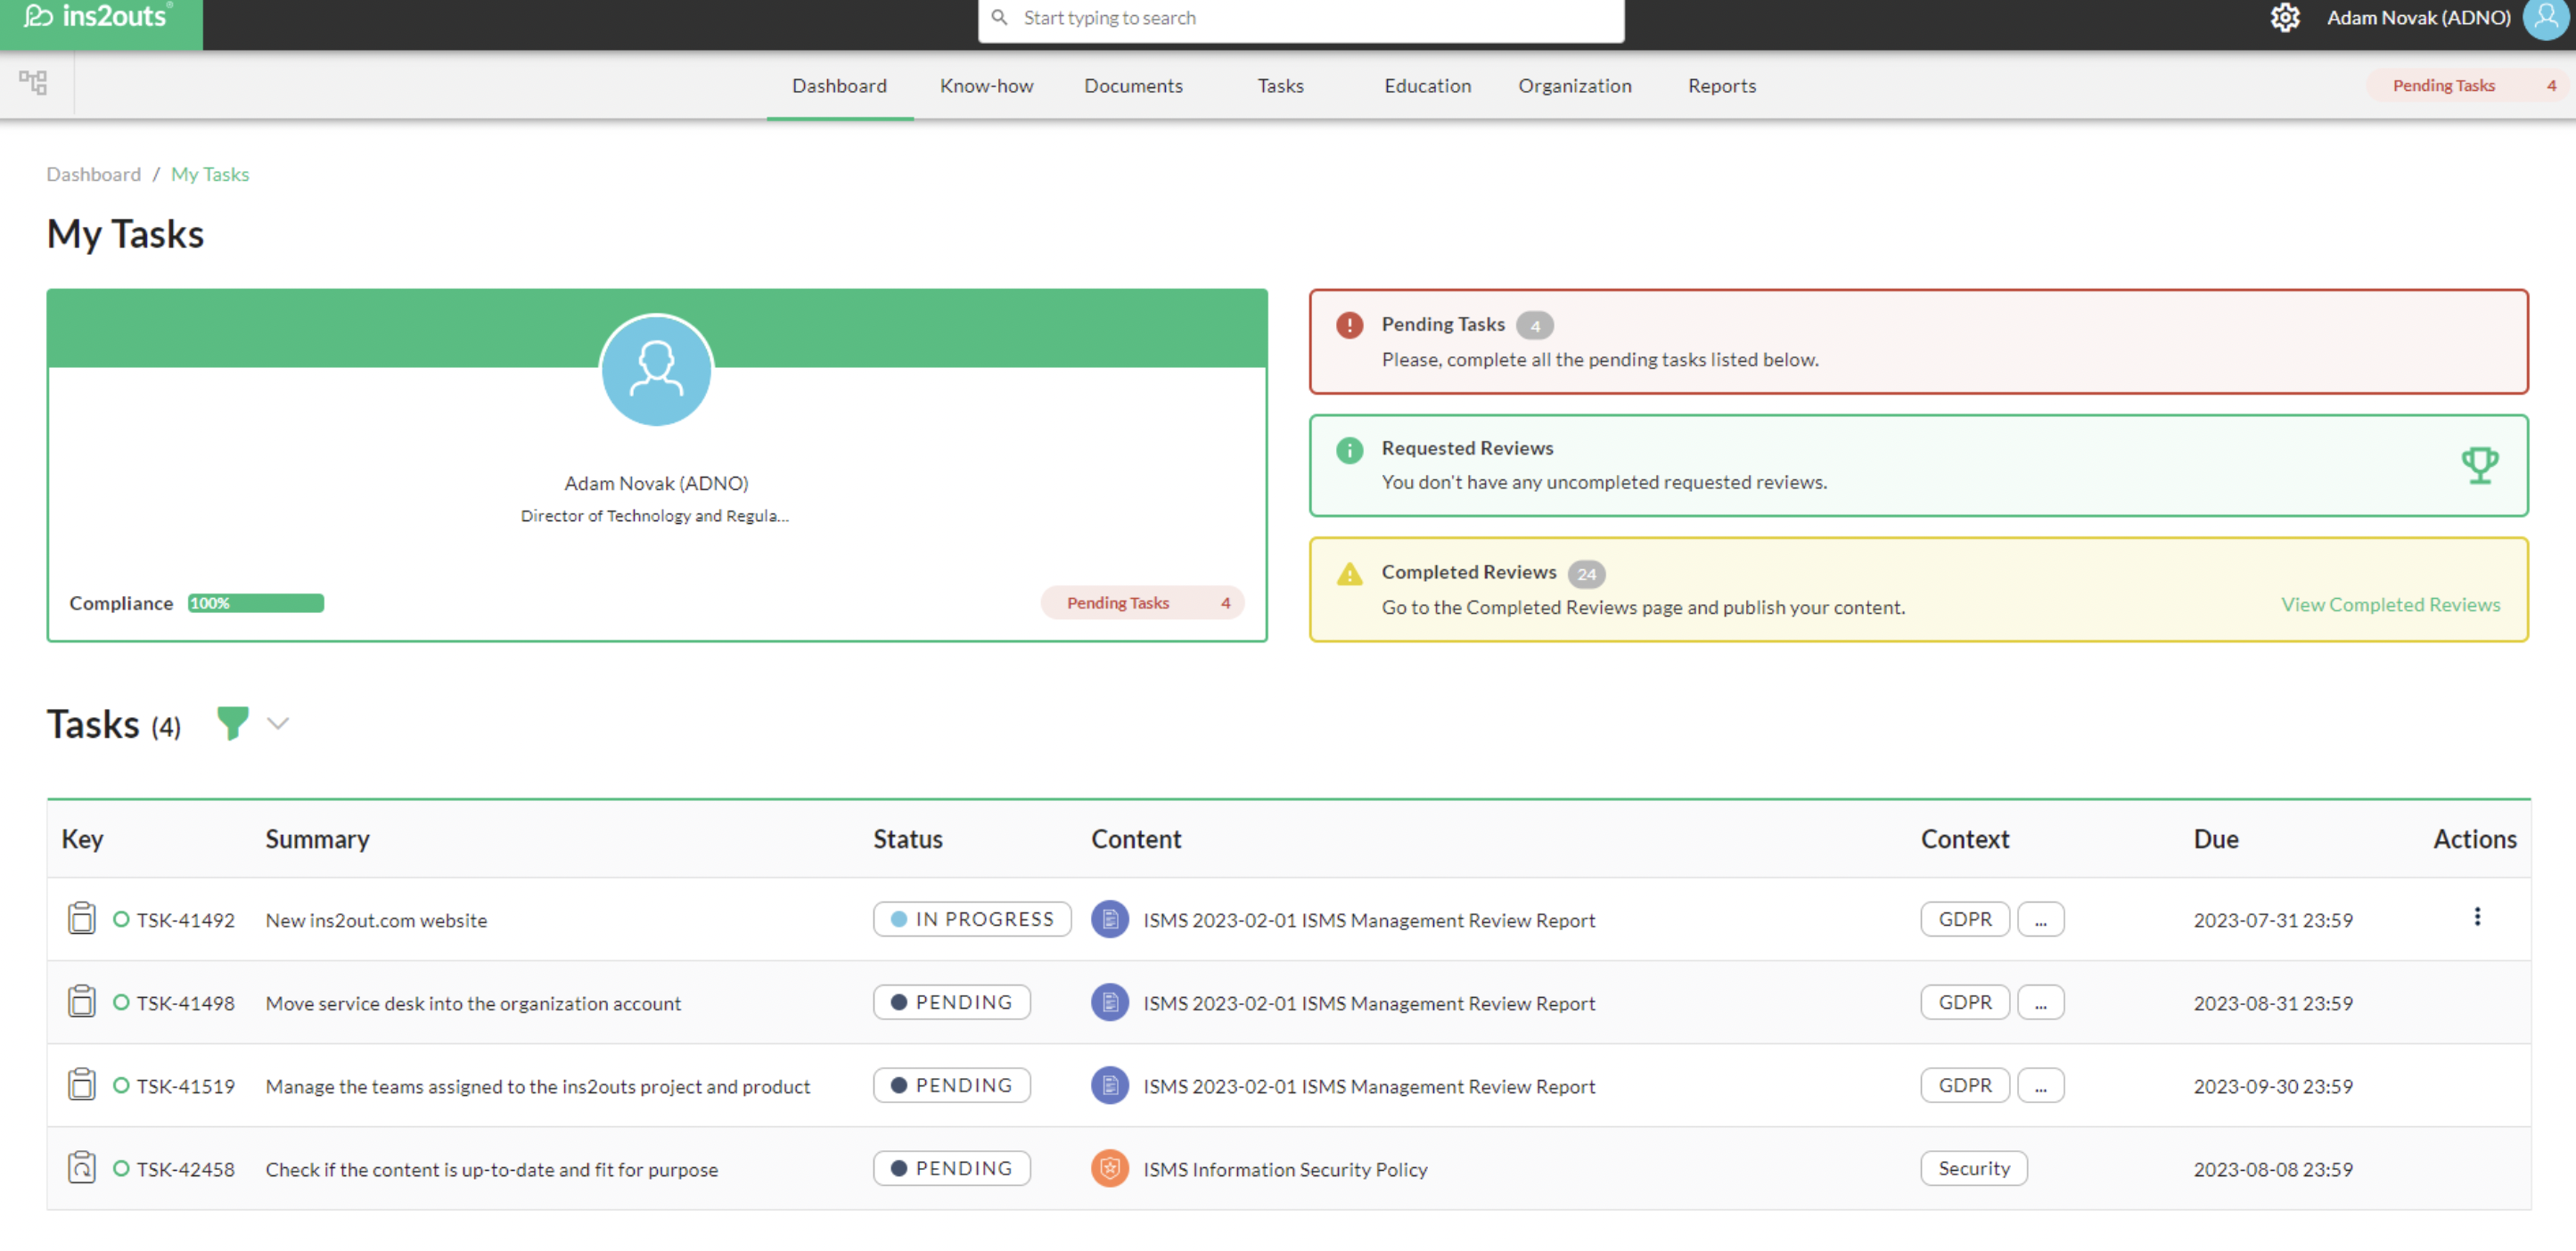Viewport: 2576px width, 1251px height.
Task: Open the Reports menu item
Action: 1722,86
